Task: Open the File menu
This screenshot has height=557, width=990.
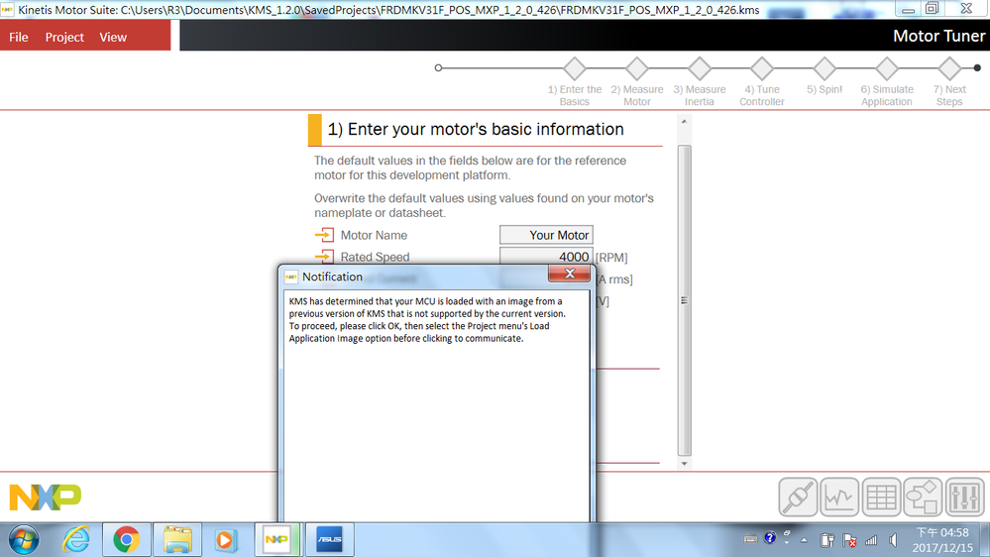Action: [x=18, y=38]
